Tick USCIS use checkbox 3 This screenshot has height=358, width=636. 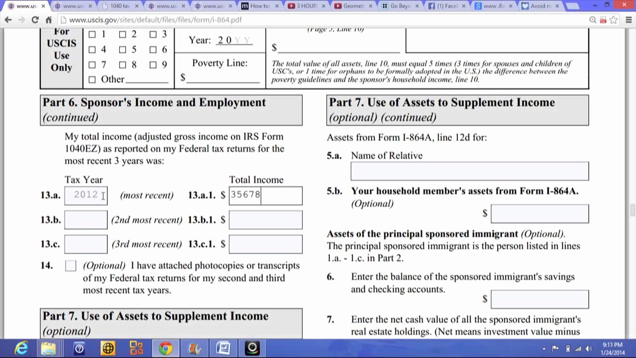pyautogui.click(x=153, y=35)
